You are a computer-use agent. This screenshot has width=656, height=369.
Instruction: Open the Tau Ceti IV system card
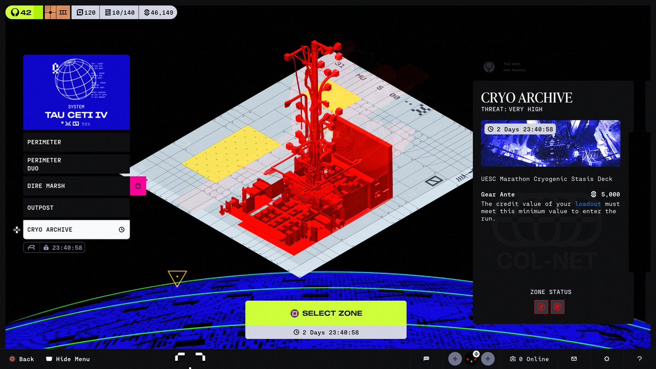pyautogui.click(x=77, y=92)
